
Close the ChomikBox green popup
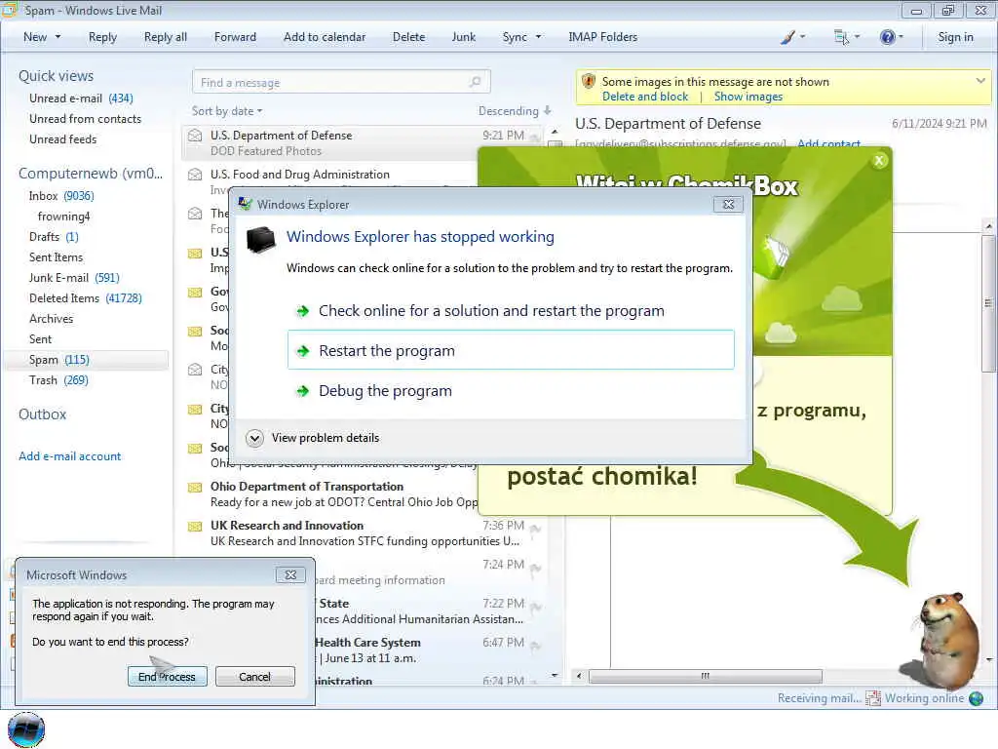click(x=879, y=161)
